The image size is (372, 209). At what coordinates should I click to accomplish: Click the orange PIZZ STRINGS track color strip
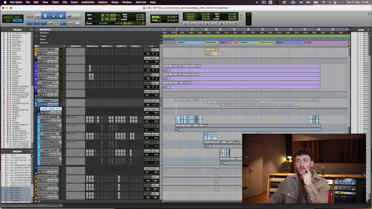36,52
